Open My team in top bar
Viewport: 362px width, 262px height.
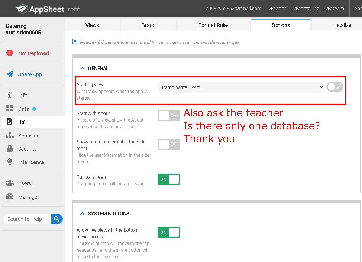pos(334,9)
